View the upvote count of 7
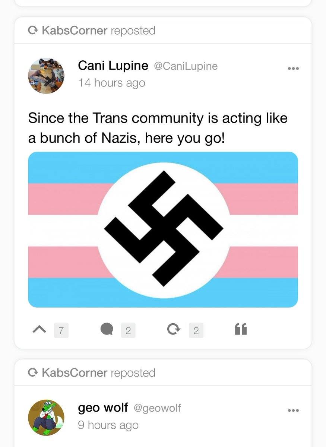This screenshot has height=447, width=326. tap(61, 330)
